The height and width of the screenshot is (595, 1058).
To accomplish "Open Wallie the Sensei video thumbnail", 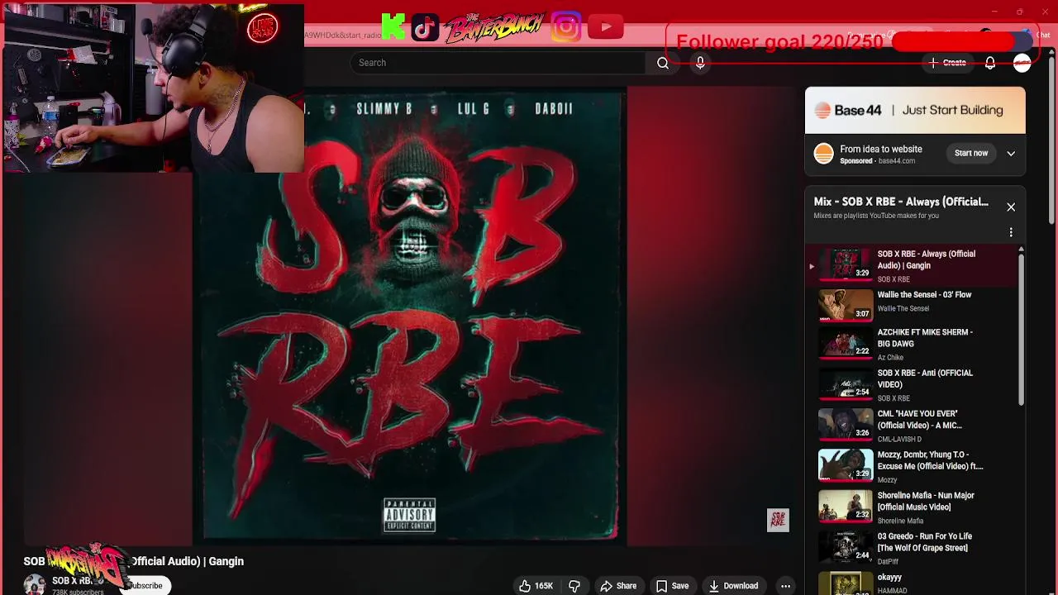I will click(846, 304).
